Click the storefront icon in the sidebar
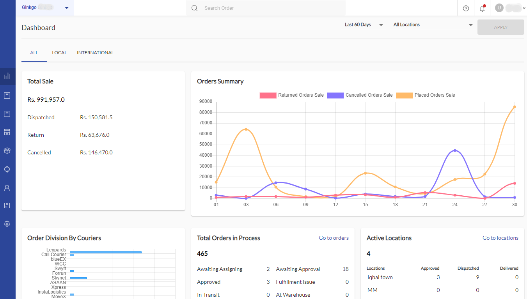 coord(7,132)
